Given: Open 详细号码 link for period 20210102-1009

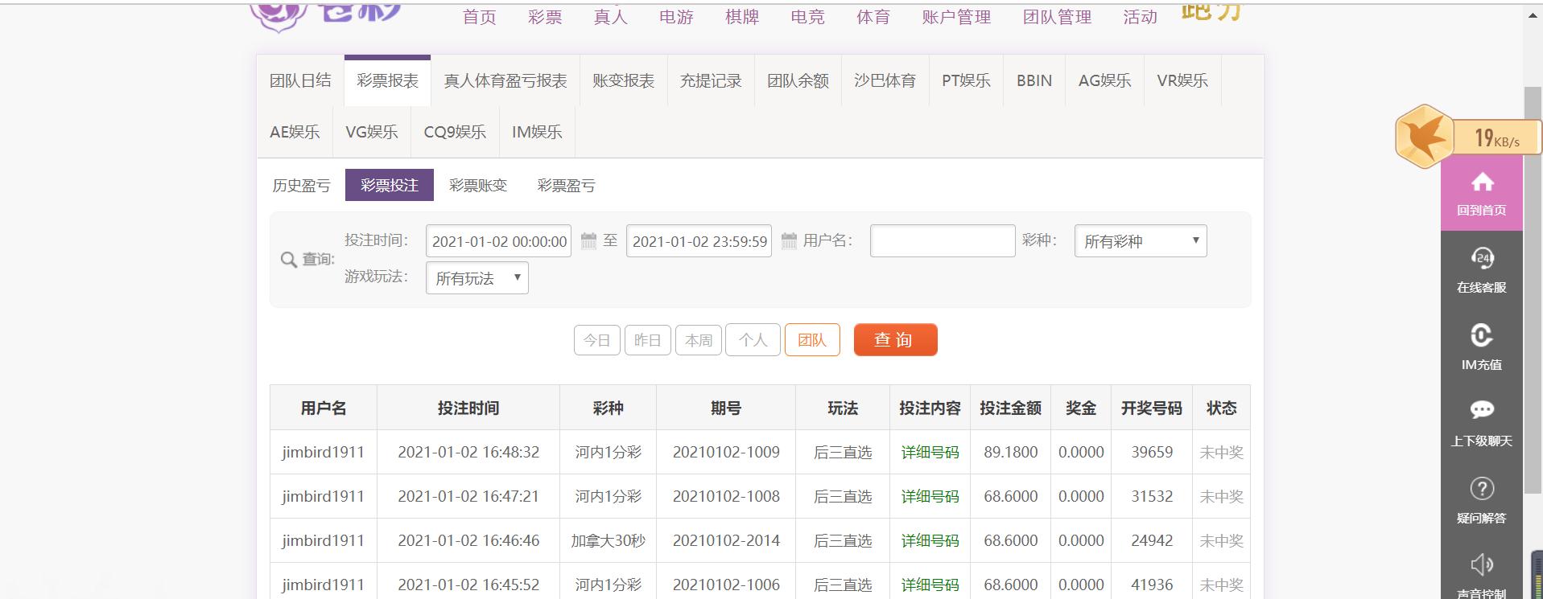Looking at the screenshot, I should [x=930, y=452].
